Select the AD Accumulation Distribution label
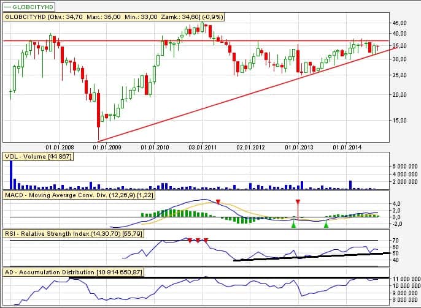This screenshot has width=421, height=308. point(74,271)
